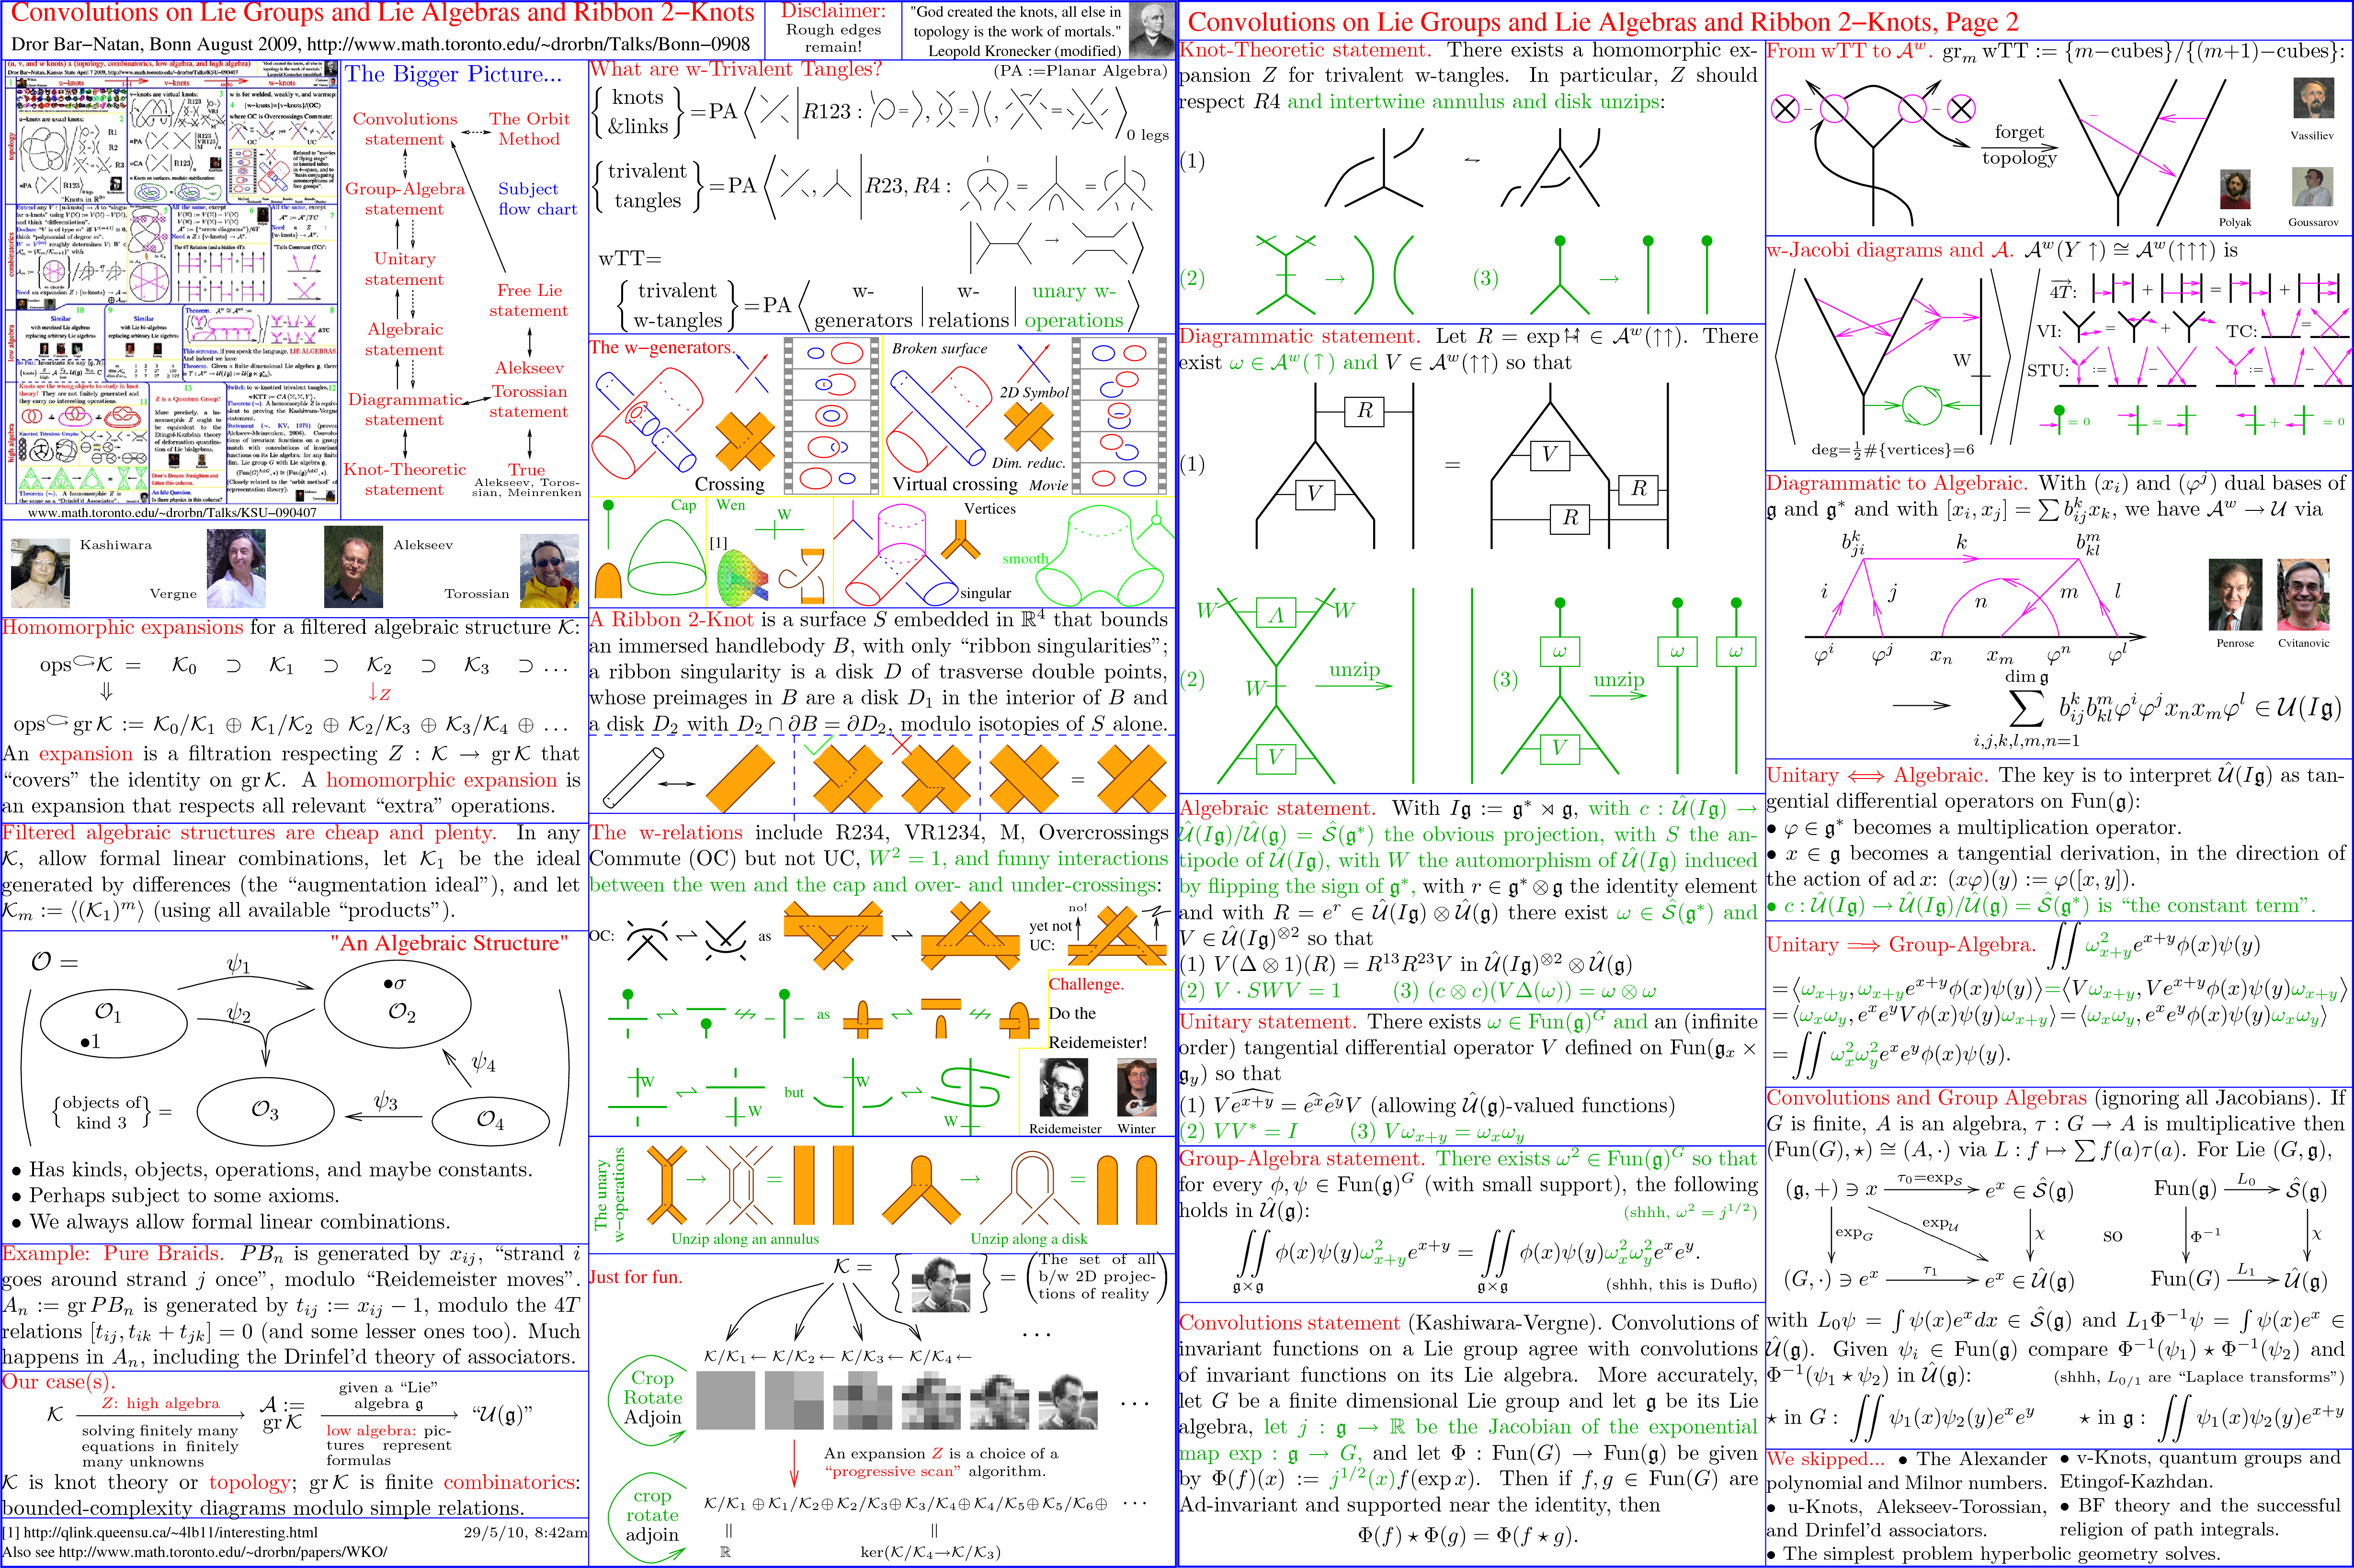Click the Reidemeister portrait

click(x=1062, y=1088)
